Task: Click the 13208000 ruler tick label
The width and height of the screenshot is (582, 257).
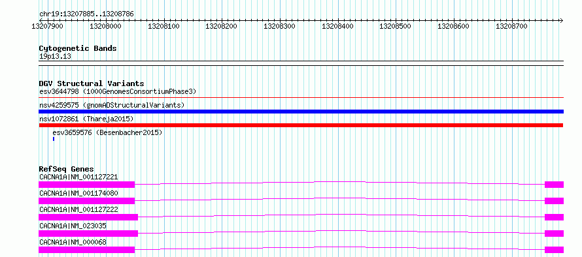Action: click(105, 26)
